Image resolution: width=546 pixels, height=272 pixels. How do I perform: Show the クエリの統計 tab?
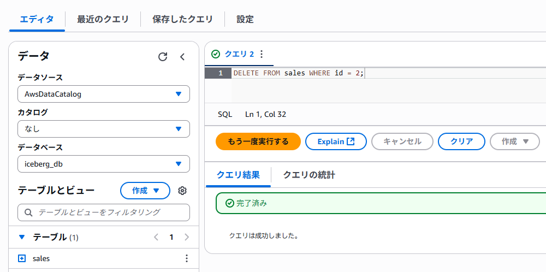(308, 175)
